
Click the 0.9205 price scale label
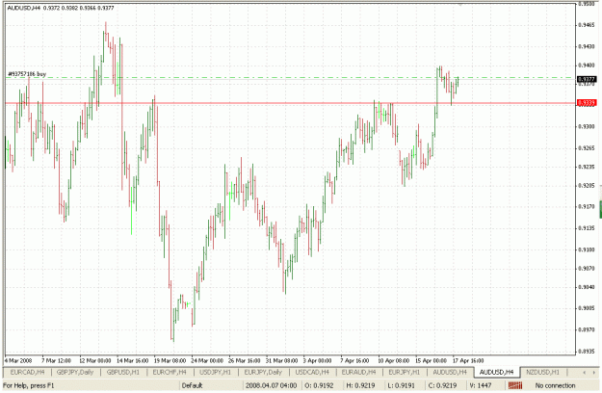point(587,185)
